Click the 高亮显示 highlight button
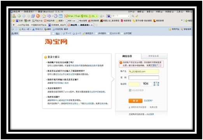 pyautogui.click(x=88, y=33)
